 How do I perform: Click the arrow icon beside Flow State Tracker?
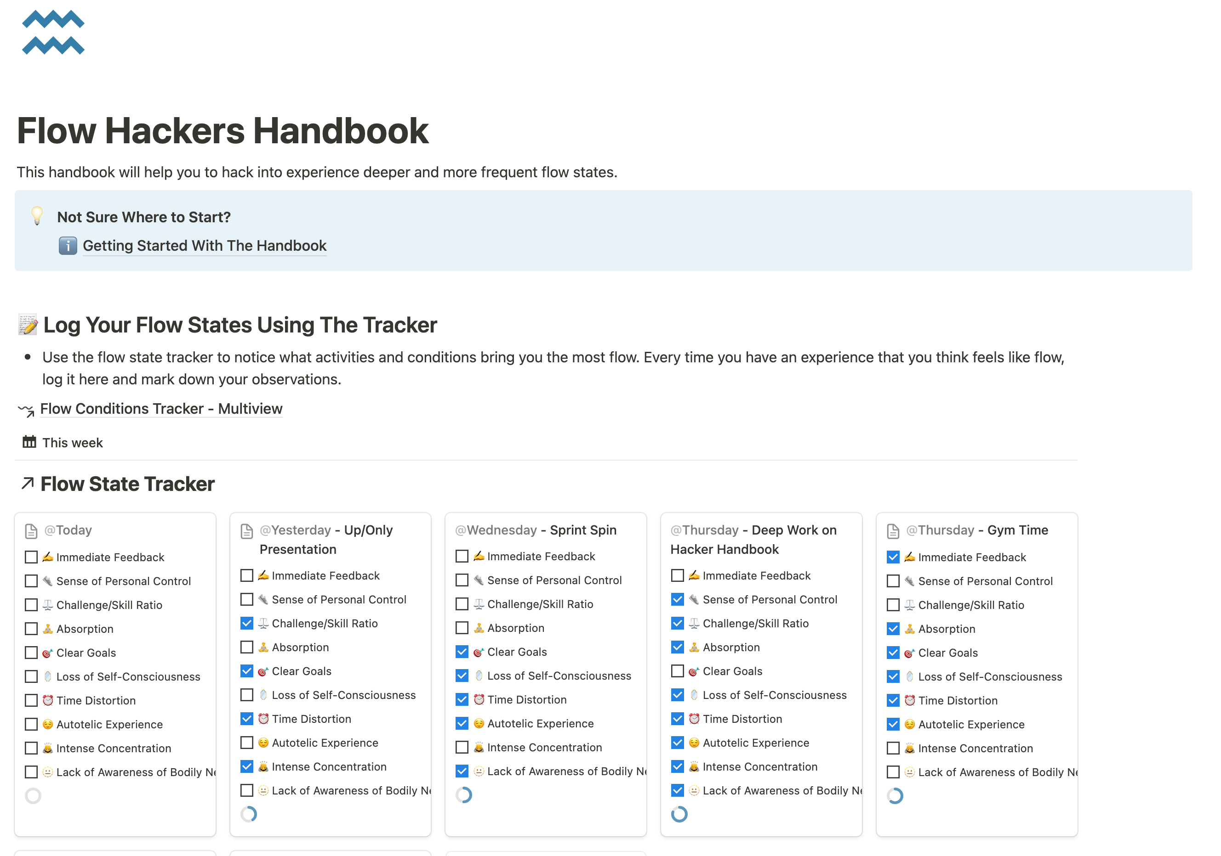28,483
